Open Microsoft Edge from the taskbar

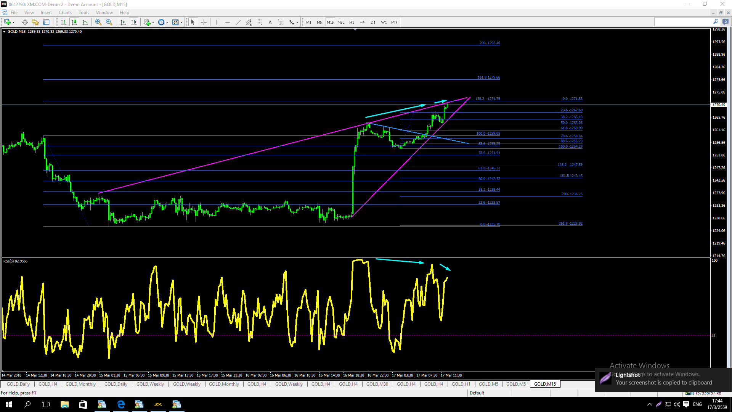tap(121, 404)
